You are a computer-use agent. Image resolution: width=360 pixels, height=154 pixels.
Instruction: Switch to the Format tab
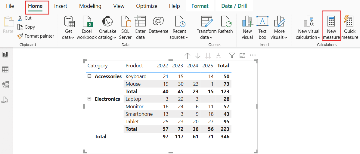(200, 6)
